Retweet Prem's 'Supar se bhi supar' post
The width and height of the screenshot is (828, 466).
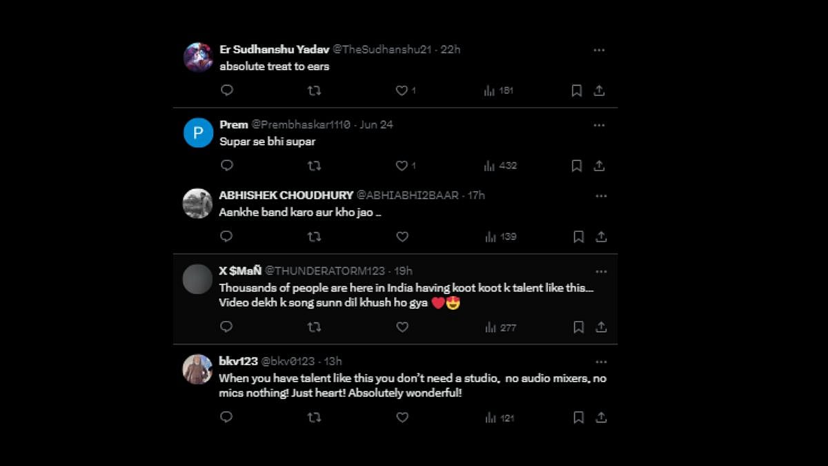point(314,166)
